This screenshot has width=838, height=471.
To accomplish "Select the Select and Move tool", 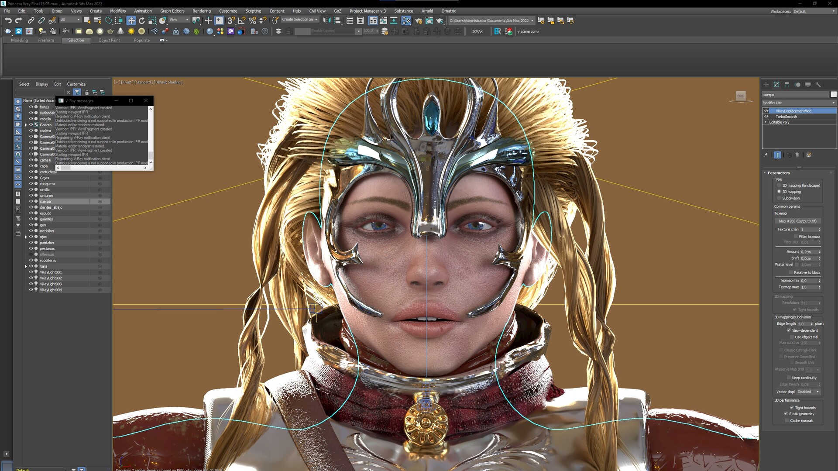I will (x=131, y=21).
